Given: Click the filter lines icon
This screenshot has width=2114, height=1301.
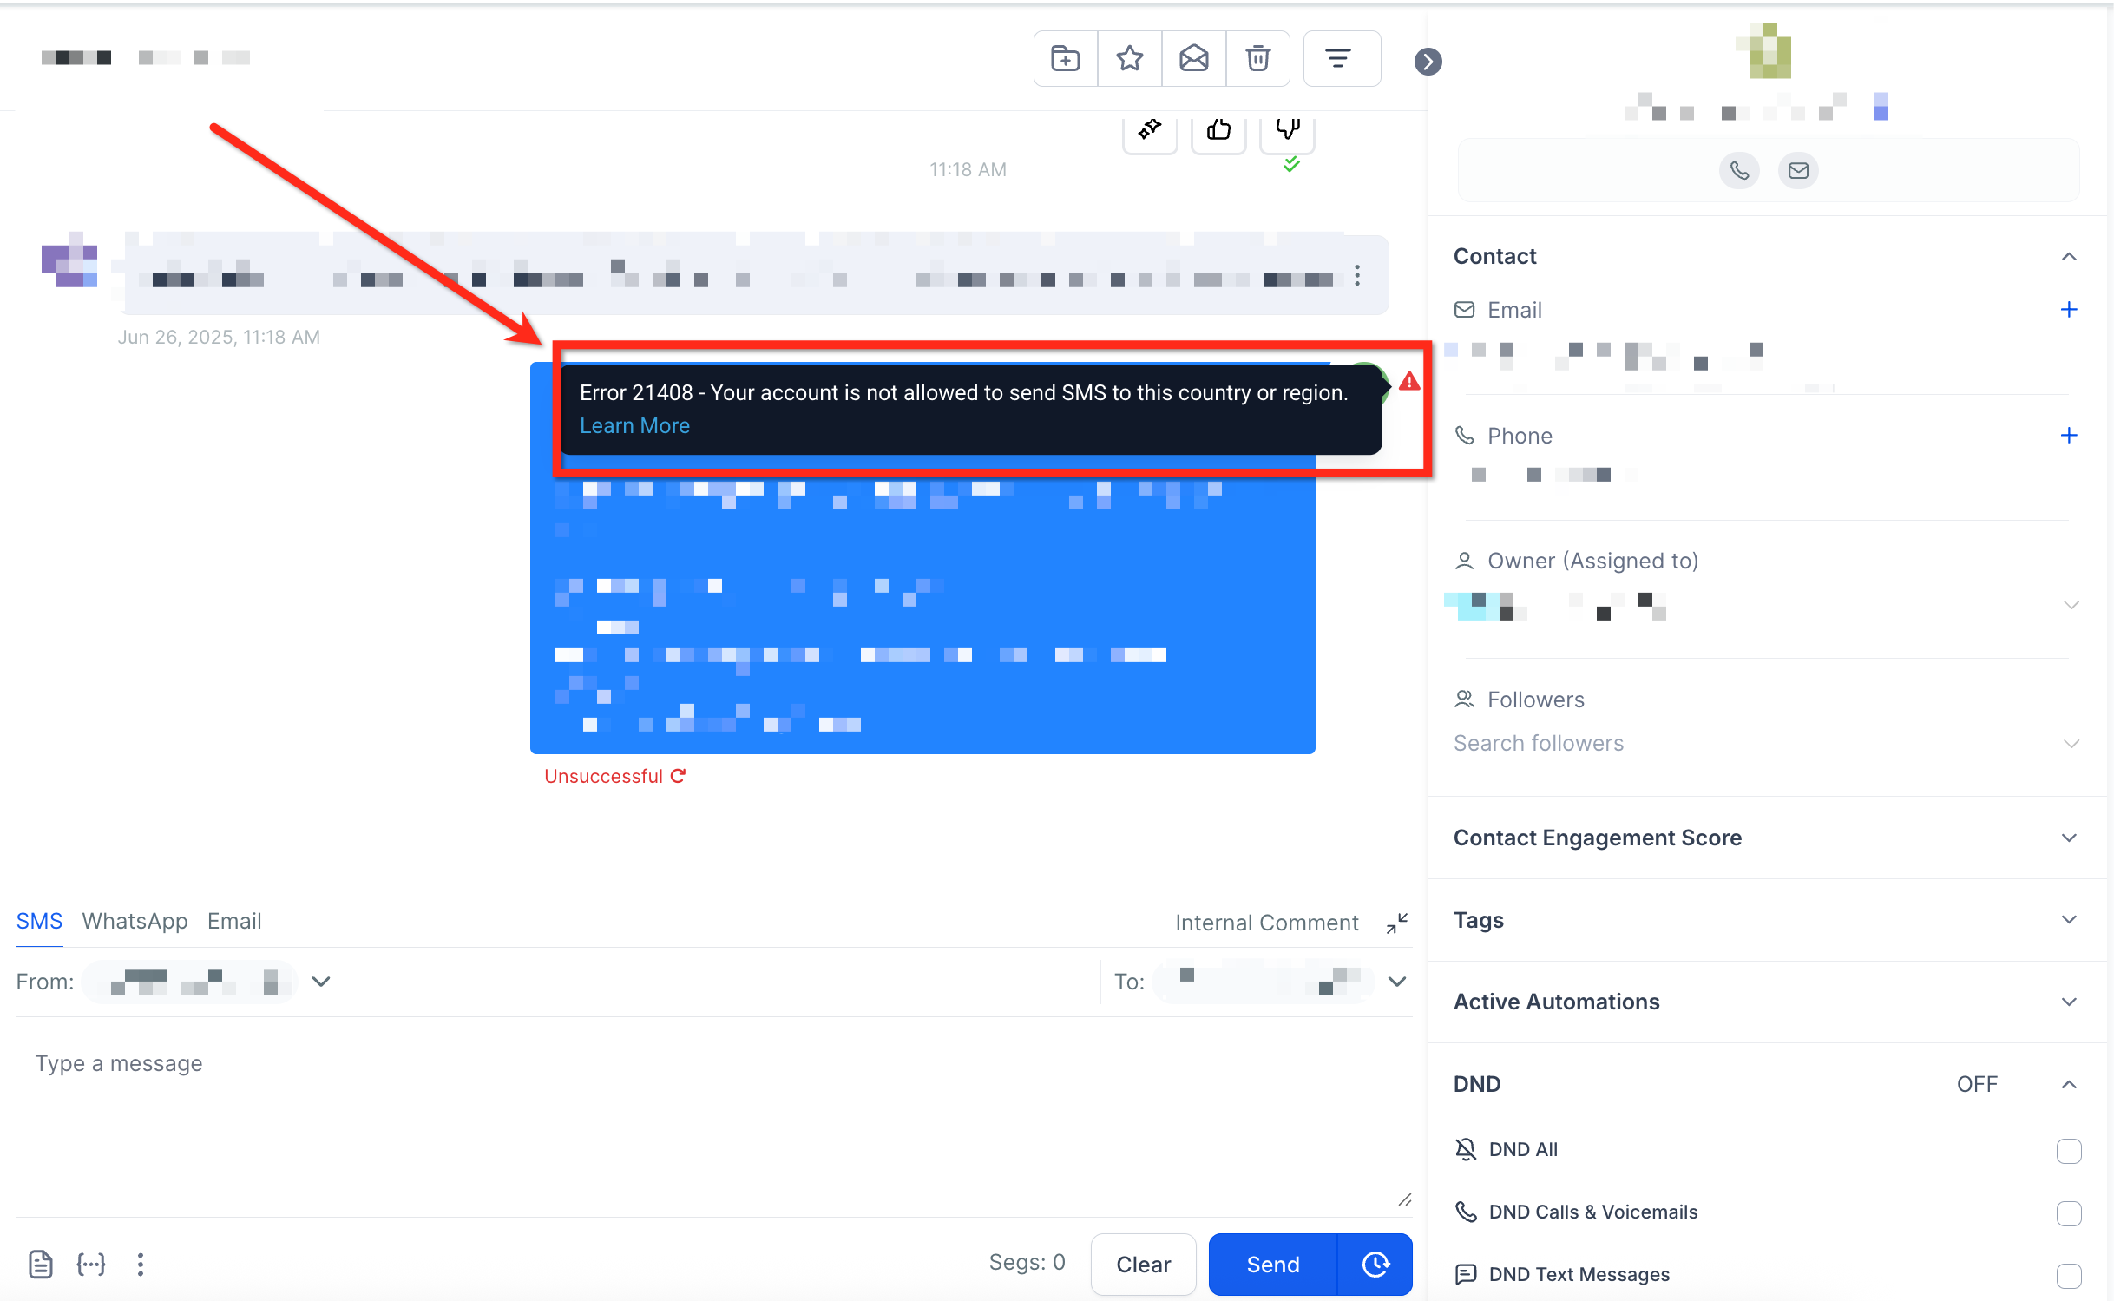Looking at the screenshot, I should [x=1341, y=59].
